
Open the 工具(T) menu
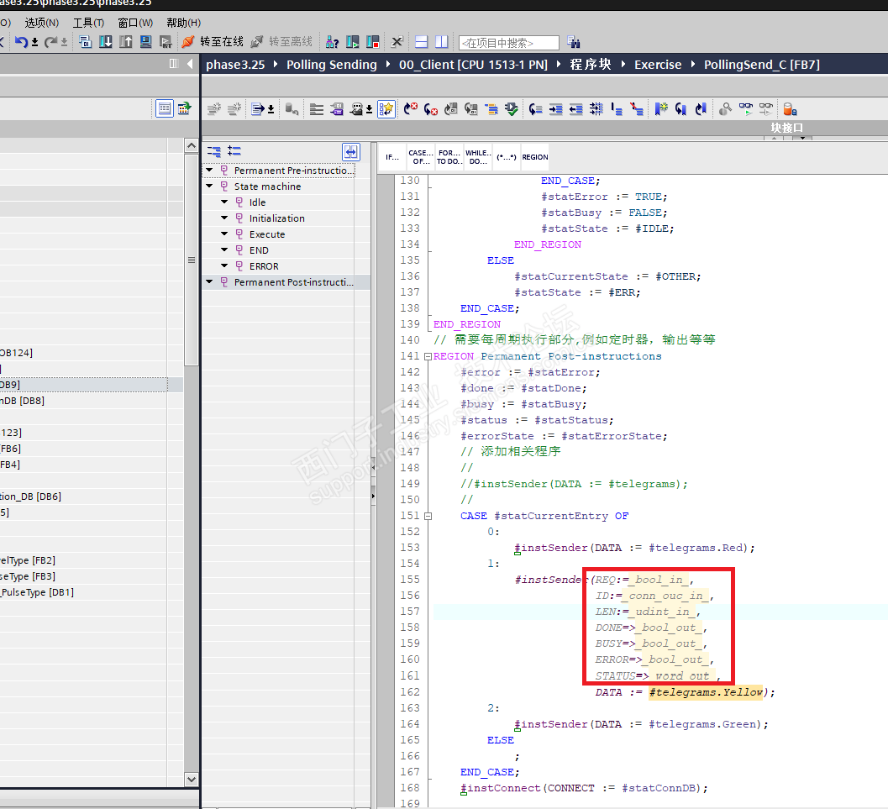pos(88,23)
